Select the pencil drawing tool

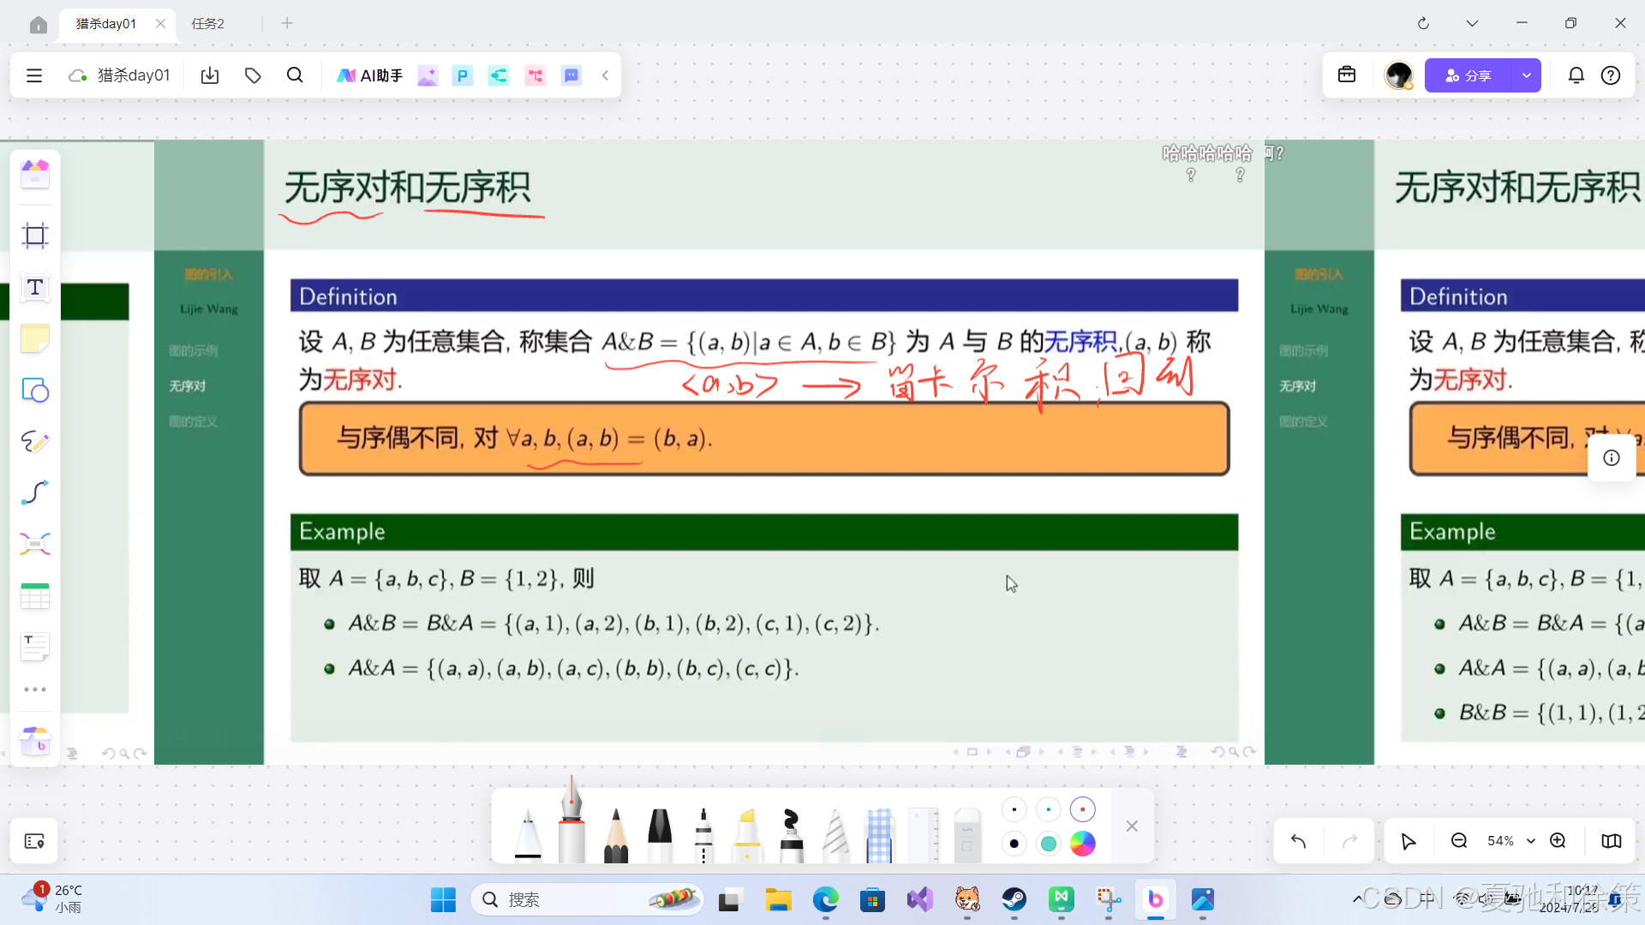tap(615, 834)
